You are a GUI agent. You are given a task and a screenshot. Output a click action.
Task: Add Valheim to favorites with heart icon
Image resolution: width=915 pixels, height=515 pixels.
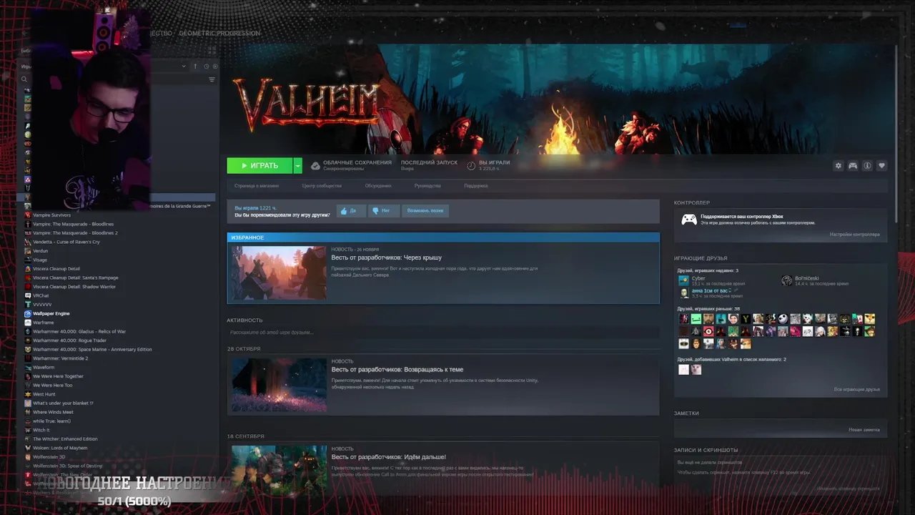point(881,165)
